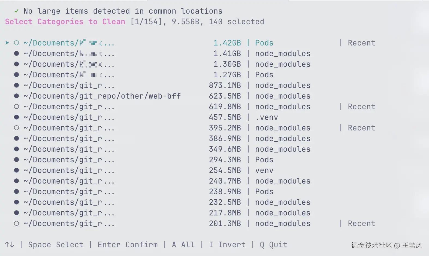
Task: Click the 'A All' shortcut hint
Action: tap(183, 245)
